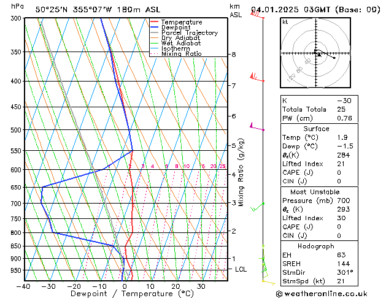The image size is (386, 298).
Task: Click the red wind barb at 300 hPa
Action: tap(257, 14)
